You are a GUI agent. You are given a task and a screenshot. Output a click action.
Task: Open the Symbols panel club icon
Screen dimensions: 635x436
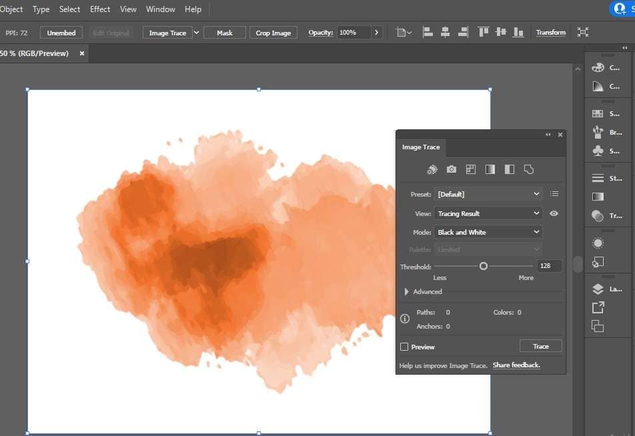pos(598,151)
